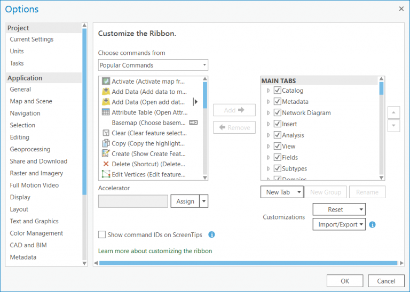
Task: Click the horizontal scrollbar under the ribbon panel
Action: (248, 263)
